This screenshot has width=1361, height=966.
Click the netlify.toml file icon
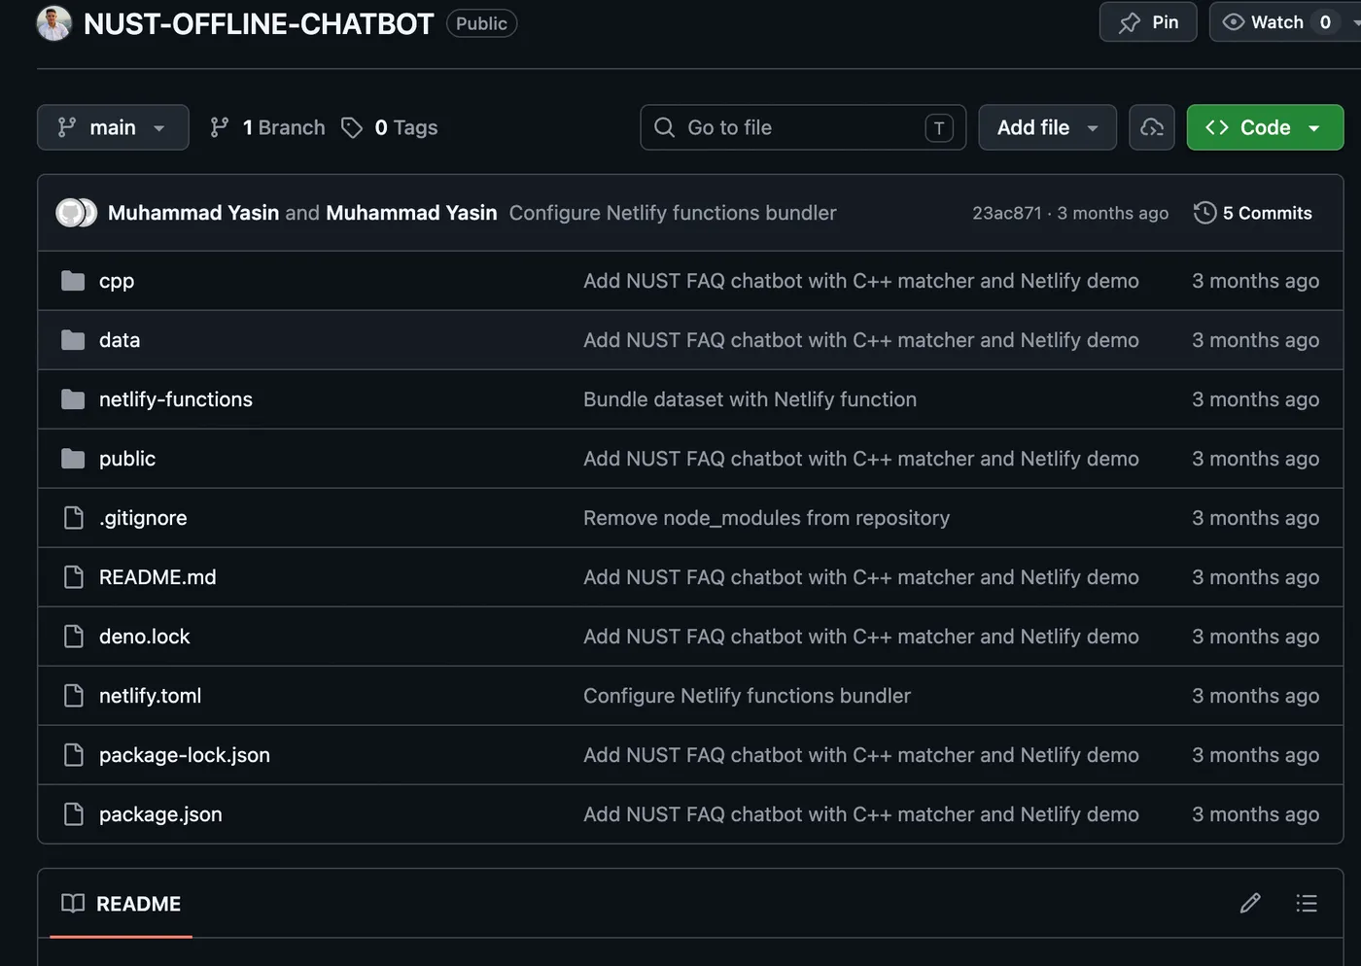click(x=73, y=696)
